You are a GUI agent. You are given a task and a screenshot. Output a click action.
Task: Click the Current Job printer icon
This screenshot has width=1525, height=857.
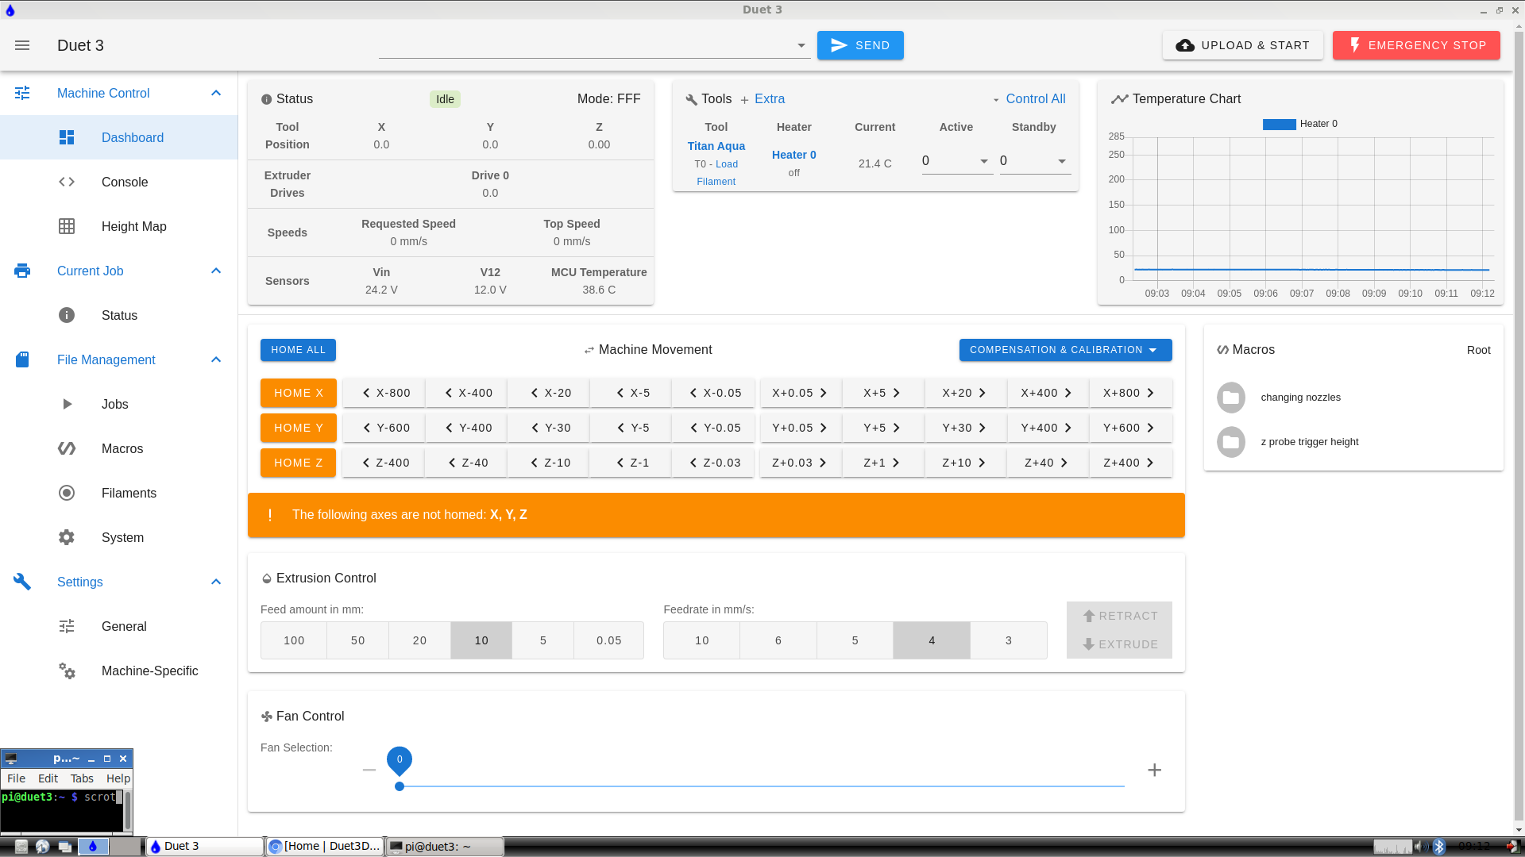coord(22,271)
